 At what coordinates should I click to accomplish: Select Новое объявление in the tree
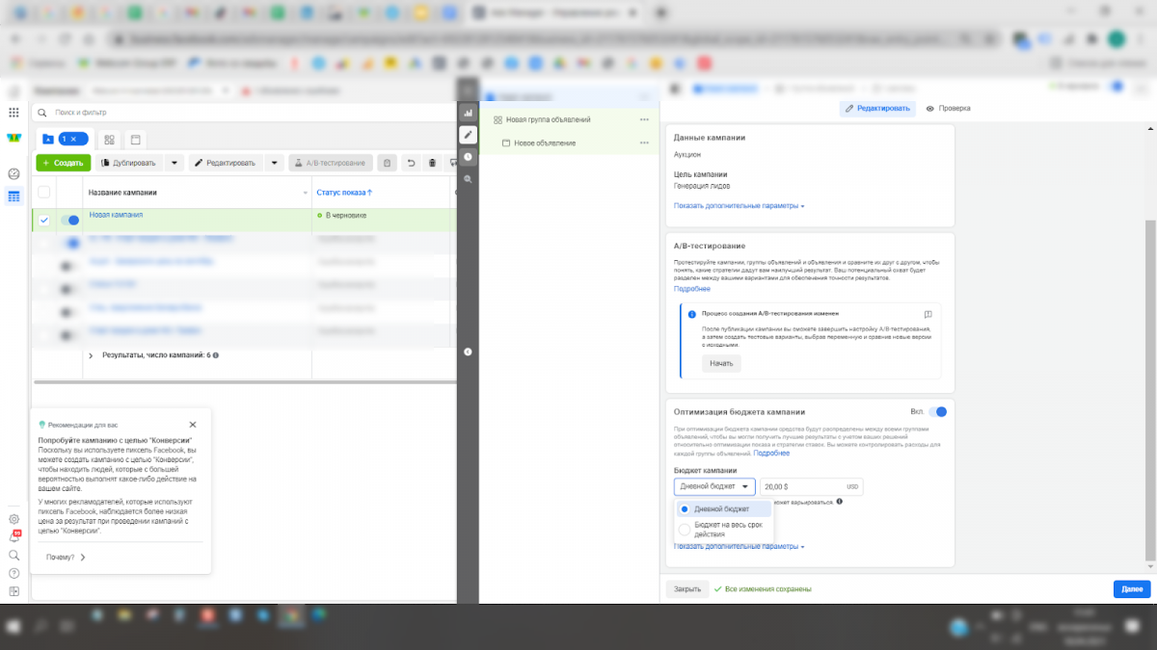click(x=545, y=143)
